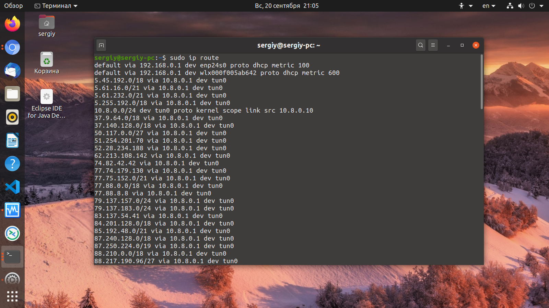Image resolution: width=549 pixels, height=308 pixels.
Task: Click the 5.45.192.0/18 route line
Action: (x=160, y=80)
